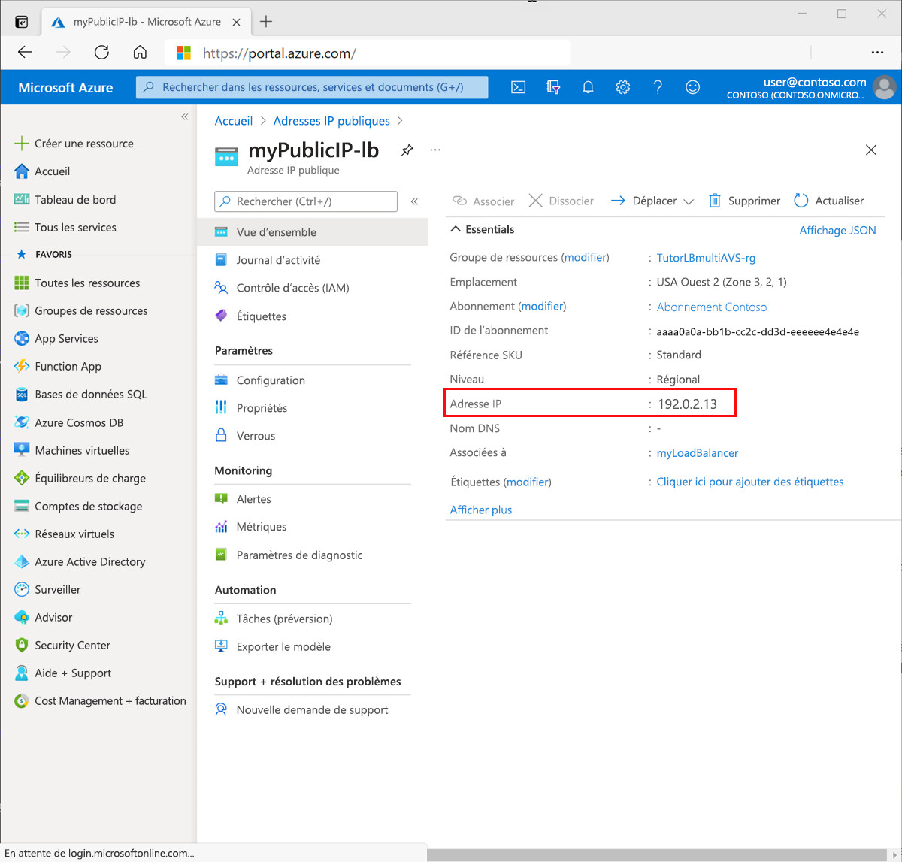
Task: Click the Supprimer toolbar button
Action: pos(744,201)
